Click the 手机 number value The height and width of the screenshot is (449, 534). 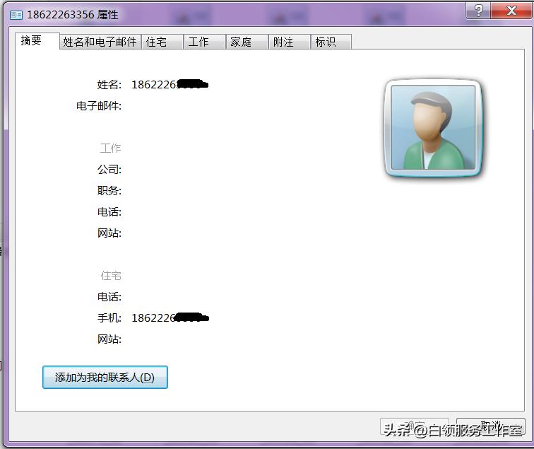click(170, 317)
